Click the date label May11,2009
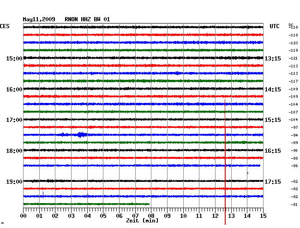 coord(39,19)
